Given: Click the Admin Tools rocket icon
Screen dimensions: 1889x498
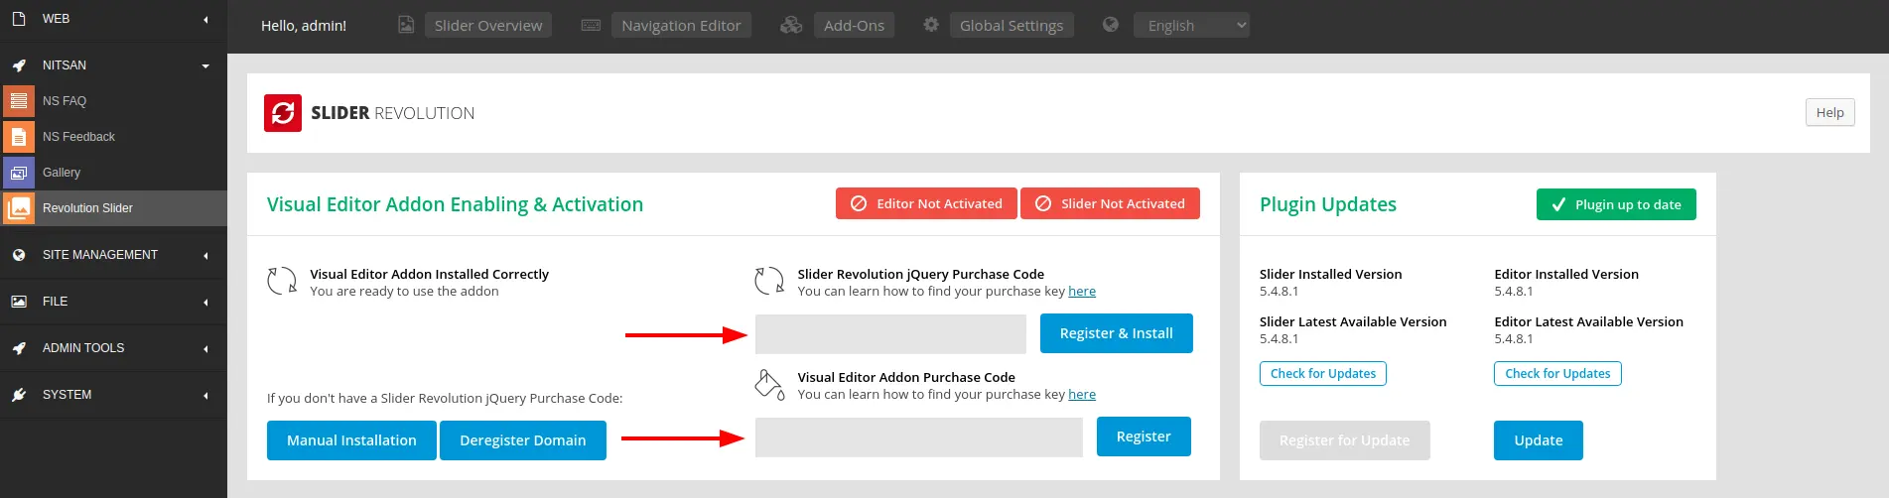Looking at the screenshot, I should [x=19, y=348].
